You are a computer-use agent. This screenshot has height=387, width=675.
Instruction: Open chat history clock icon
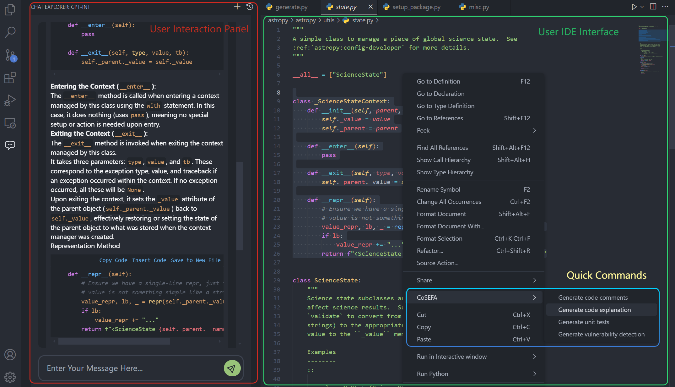[250, 7]
